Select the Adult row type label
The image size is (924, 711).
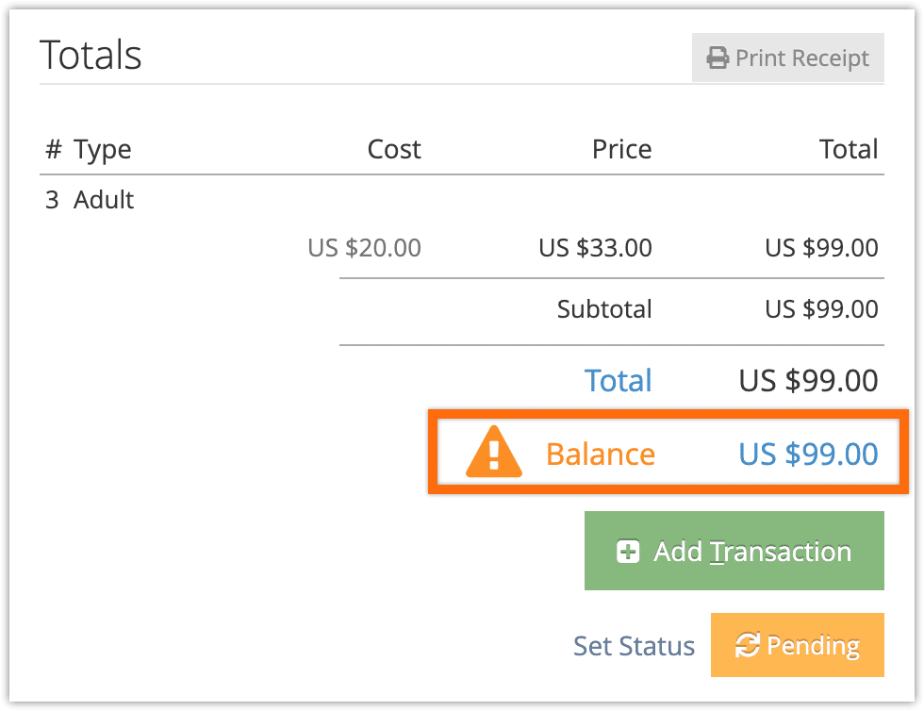[x=104, y=200]
